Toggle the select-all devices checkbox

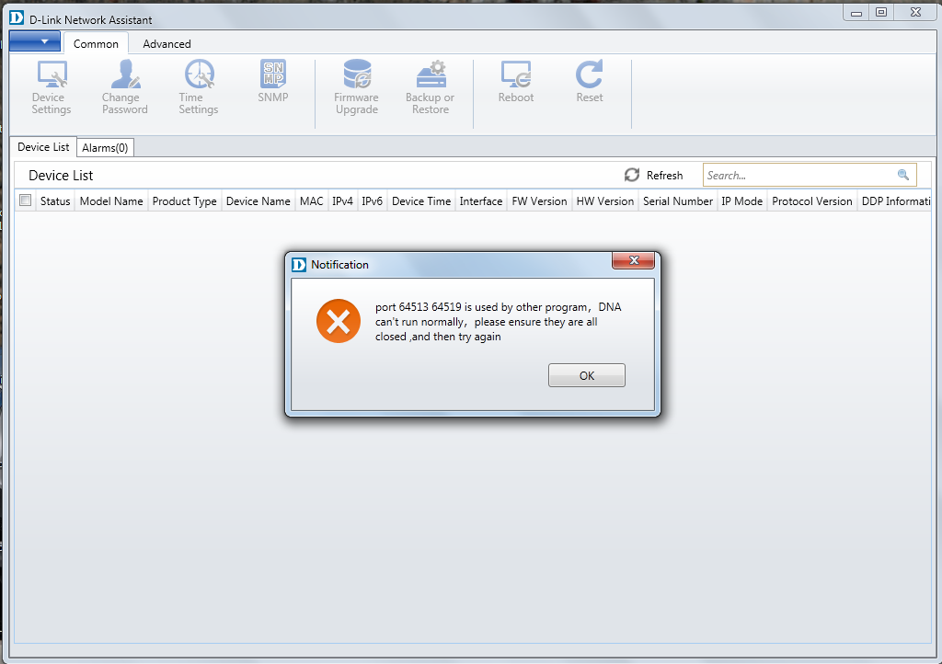[25, 200]
